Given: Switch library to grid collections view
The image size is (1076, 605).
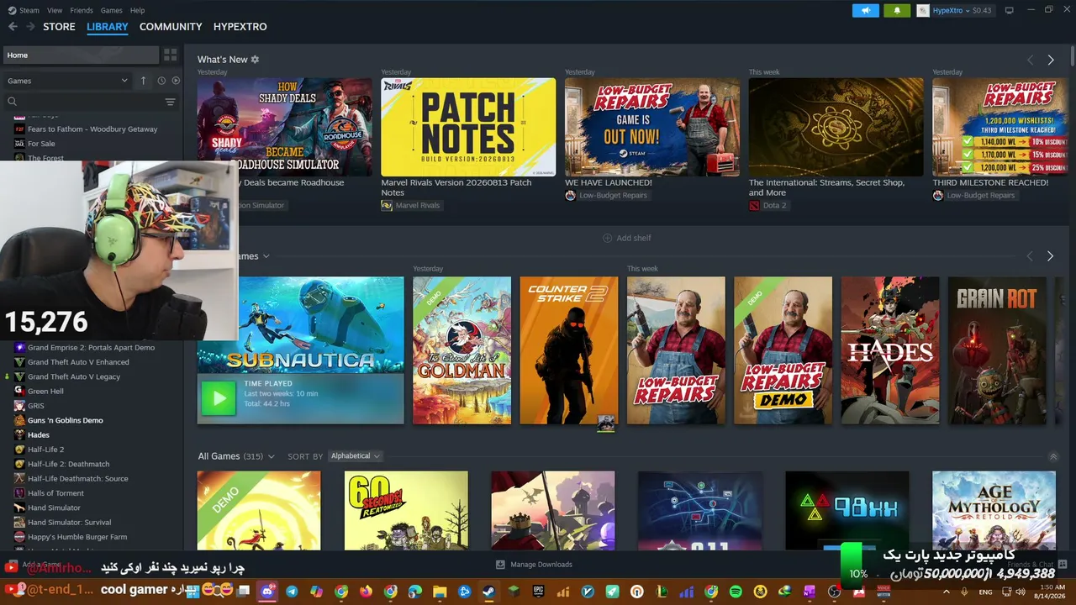Looking at the screenshot, I should point(171,55).
